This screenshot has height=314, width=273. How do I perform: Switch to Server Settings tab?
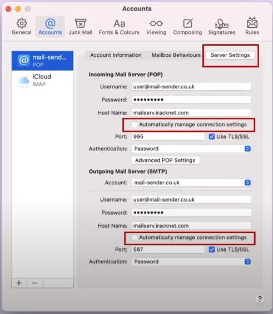[x=230, y=55]
